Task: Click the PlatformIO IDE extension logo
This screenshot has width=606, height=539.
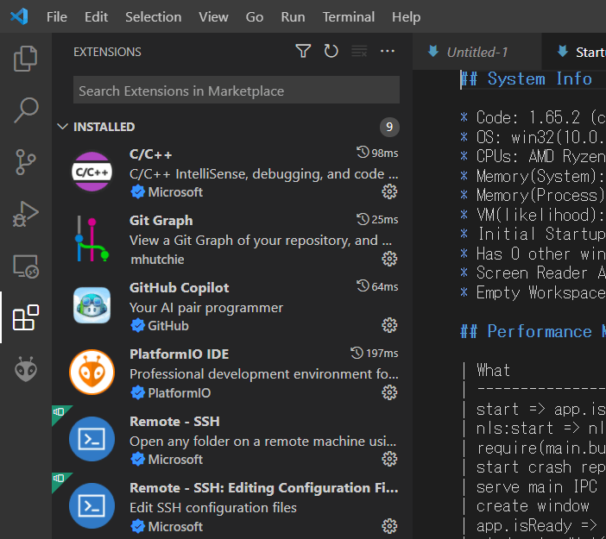Action: 92,373
